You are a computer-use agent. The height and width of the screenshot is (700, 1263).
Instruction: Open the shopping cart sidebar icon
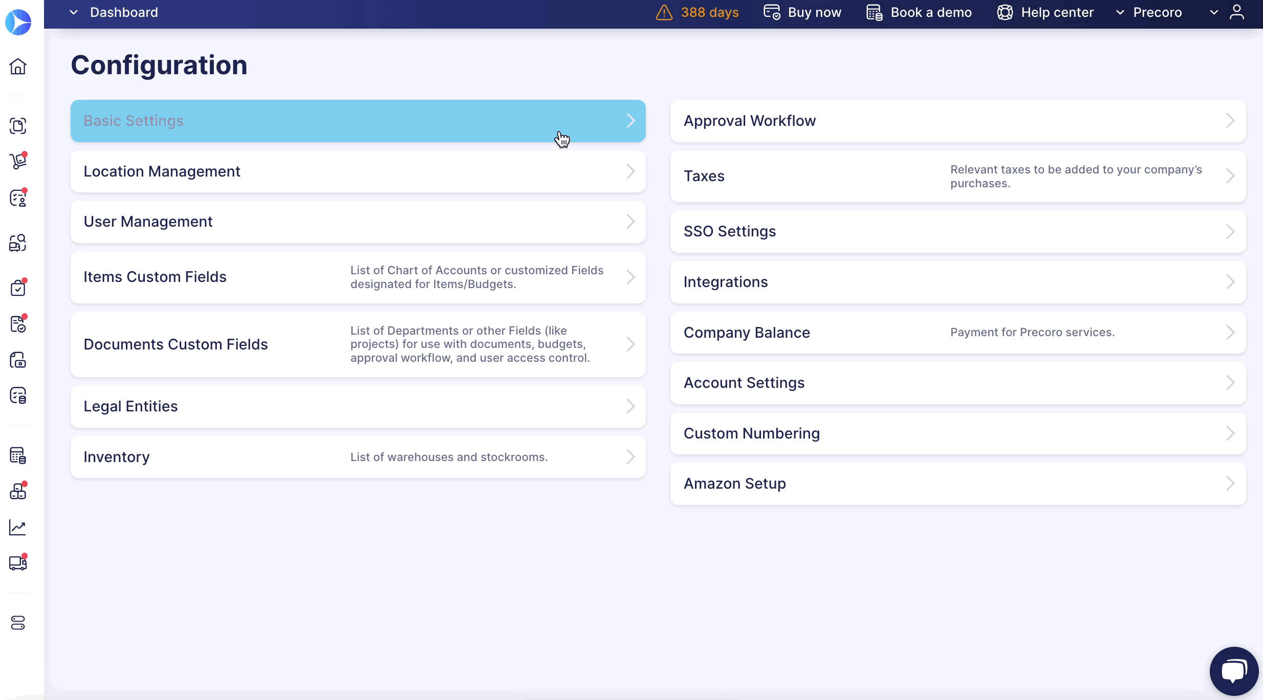point(18,161)
